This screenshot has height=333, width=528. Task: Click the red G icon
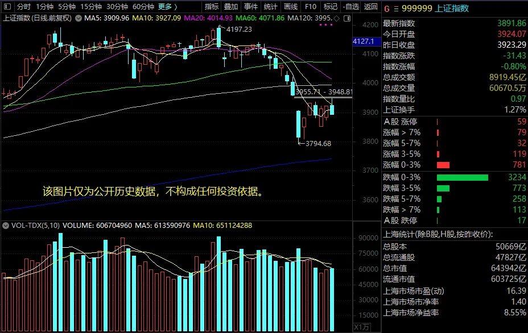click(387, 9)
